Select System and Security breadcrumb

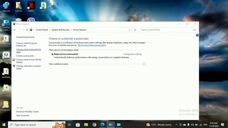[x=61, y=30]
